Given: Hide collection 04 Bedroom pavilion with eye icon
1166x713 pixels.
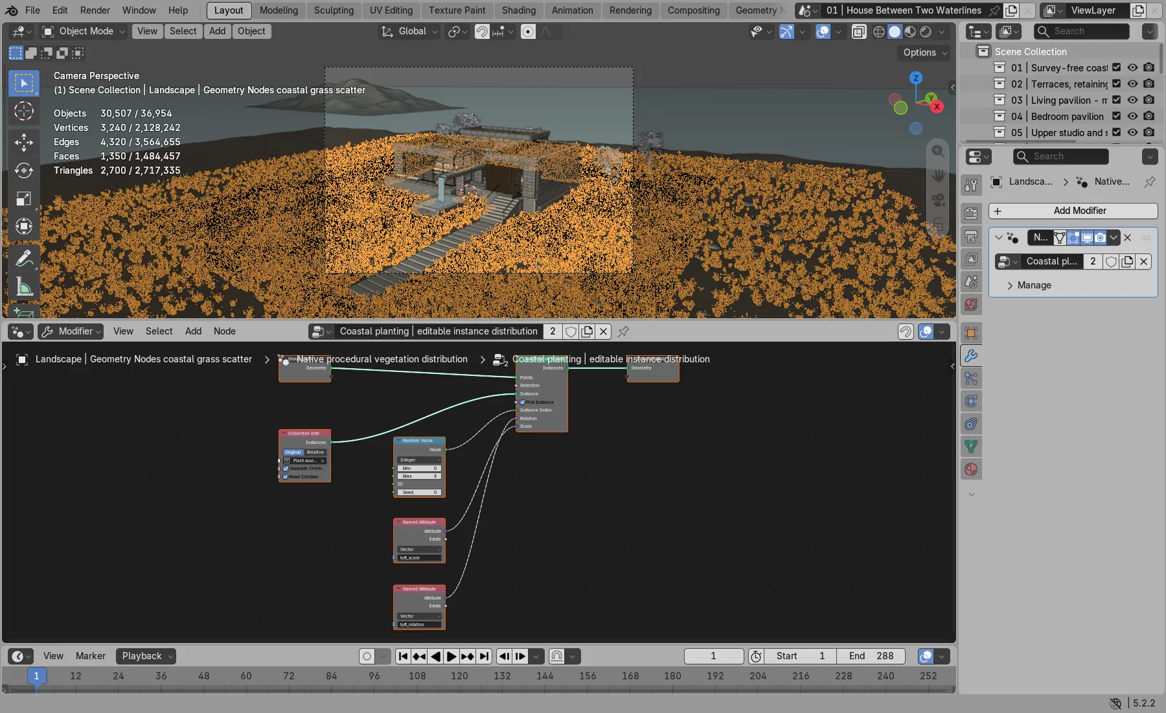Looking at the screenshot, I should (x=1132, y=116).
